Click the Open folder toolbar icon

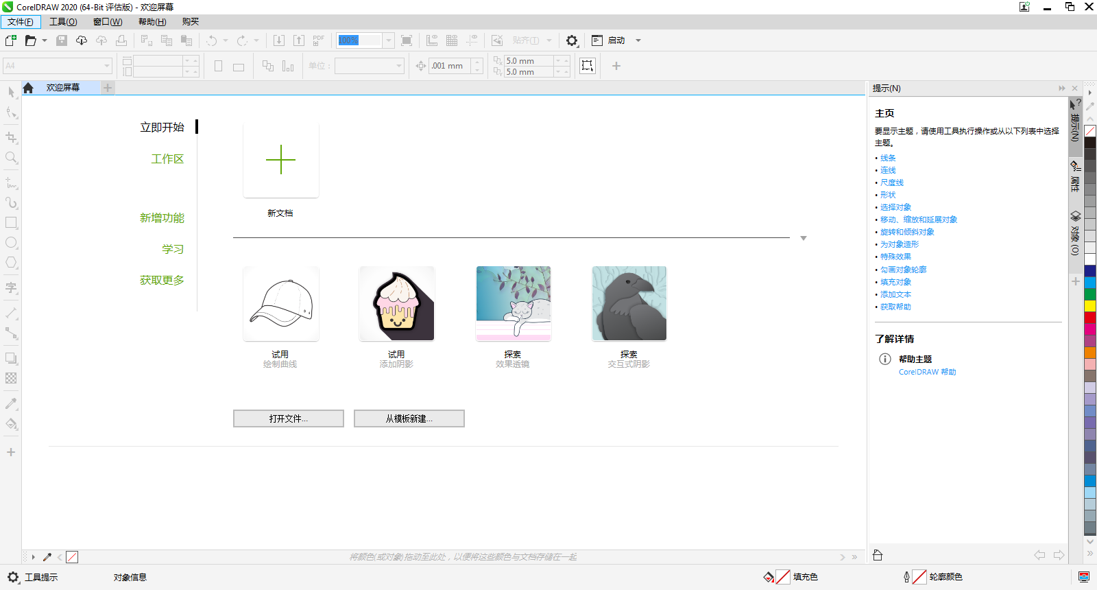(30, 40)
